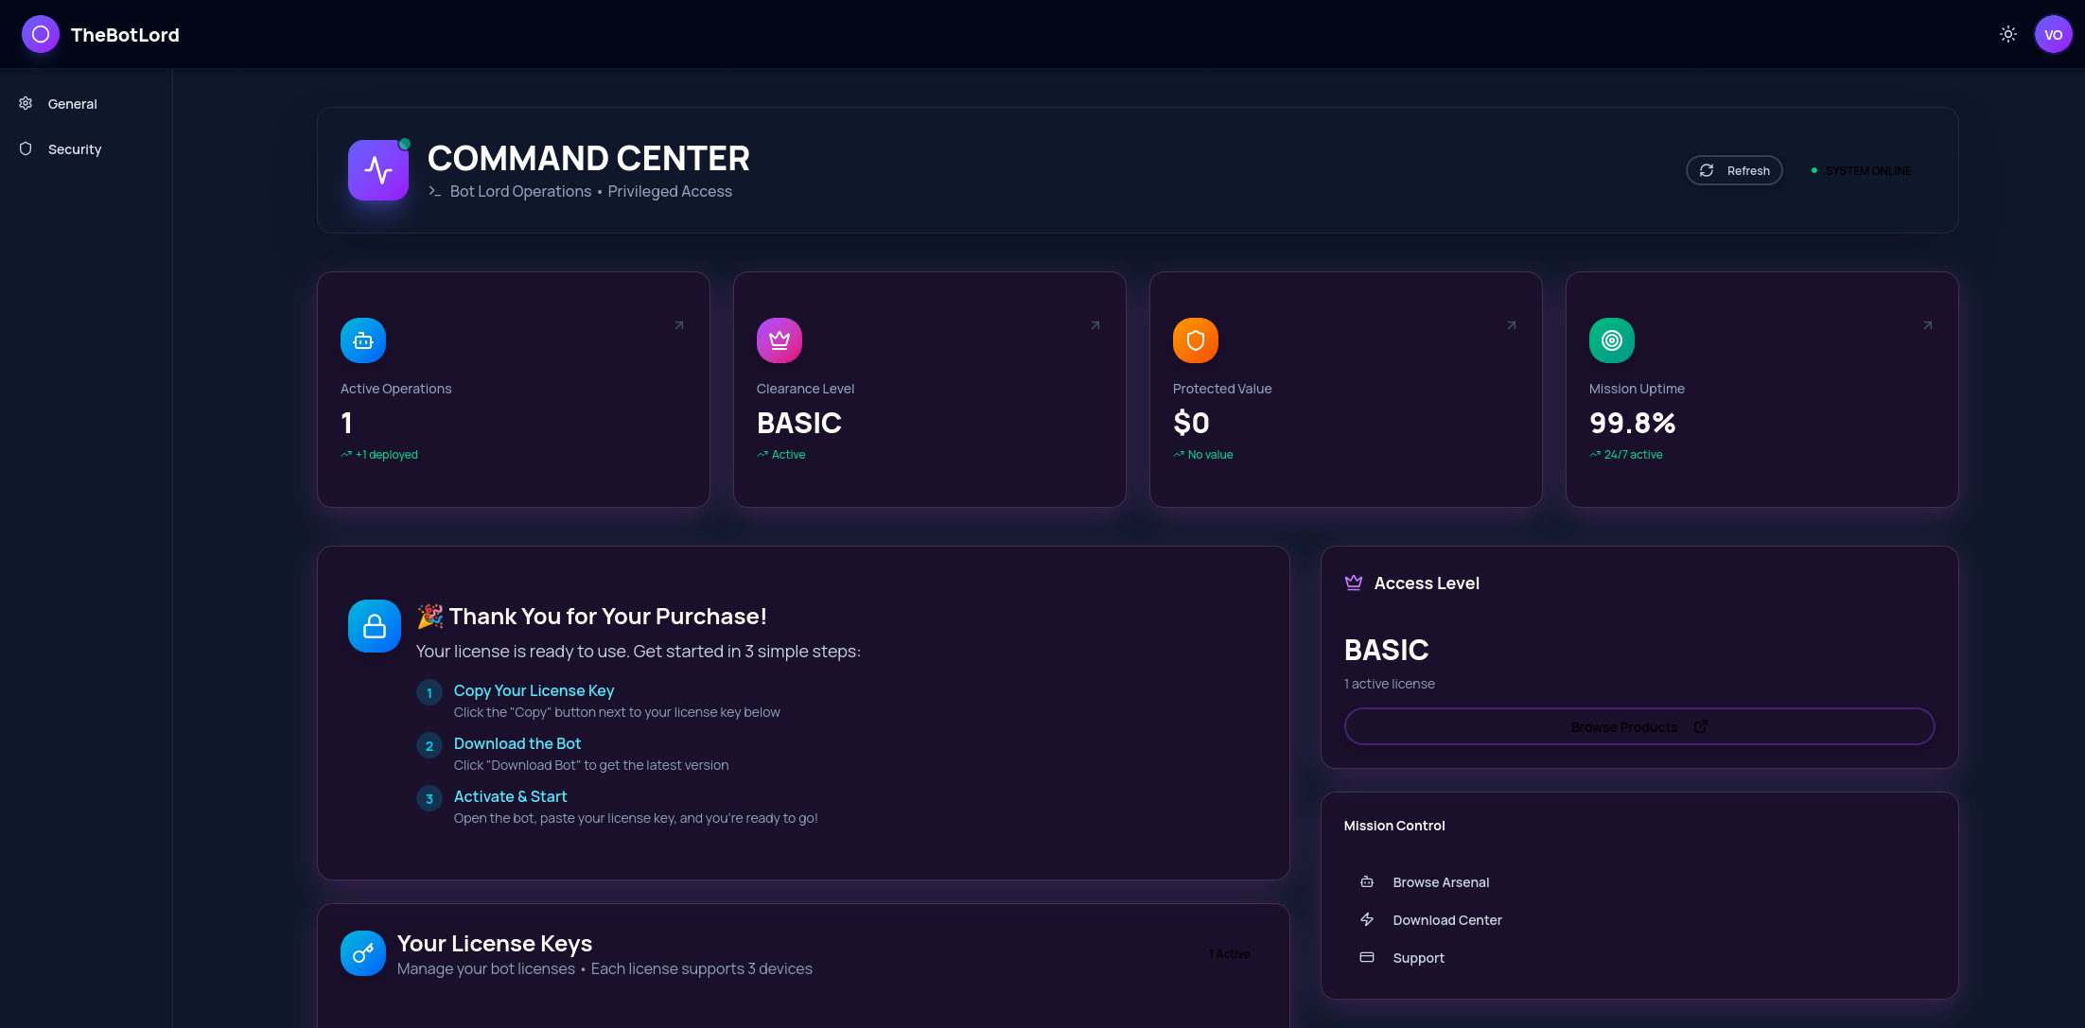Click the Active Operations bot icon
The width and height of the screenshot is (2085, 1028).
[x=362, y=340]
